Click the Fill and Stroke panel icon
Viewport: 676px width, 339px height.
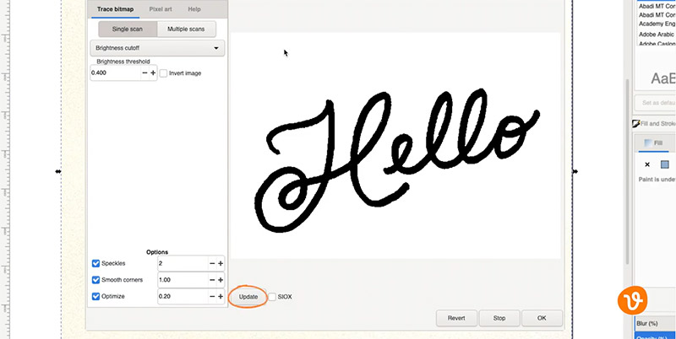(635, 123)
